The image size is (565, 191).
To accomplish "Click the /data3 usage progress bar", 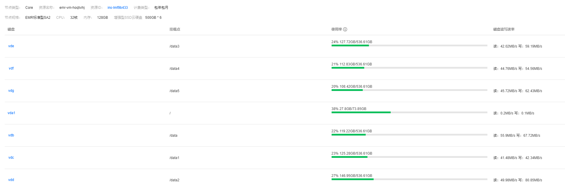I will coord(409,45).
